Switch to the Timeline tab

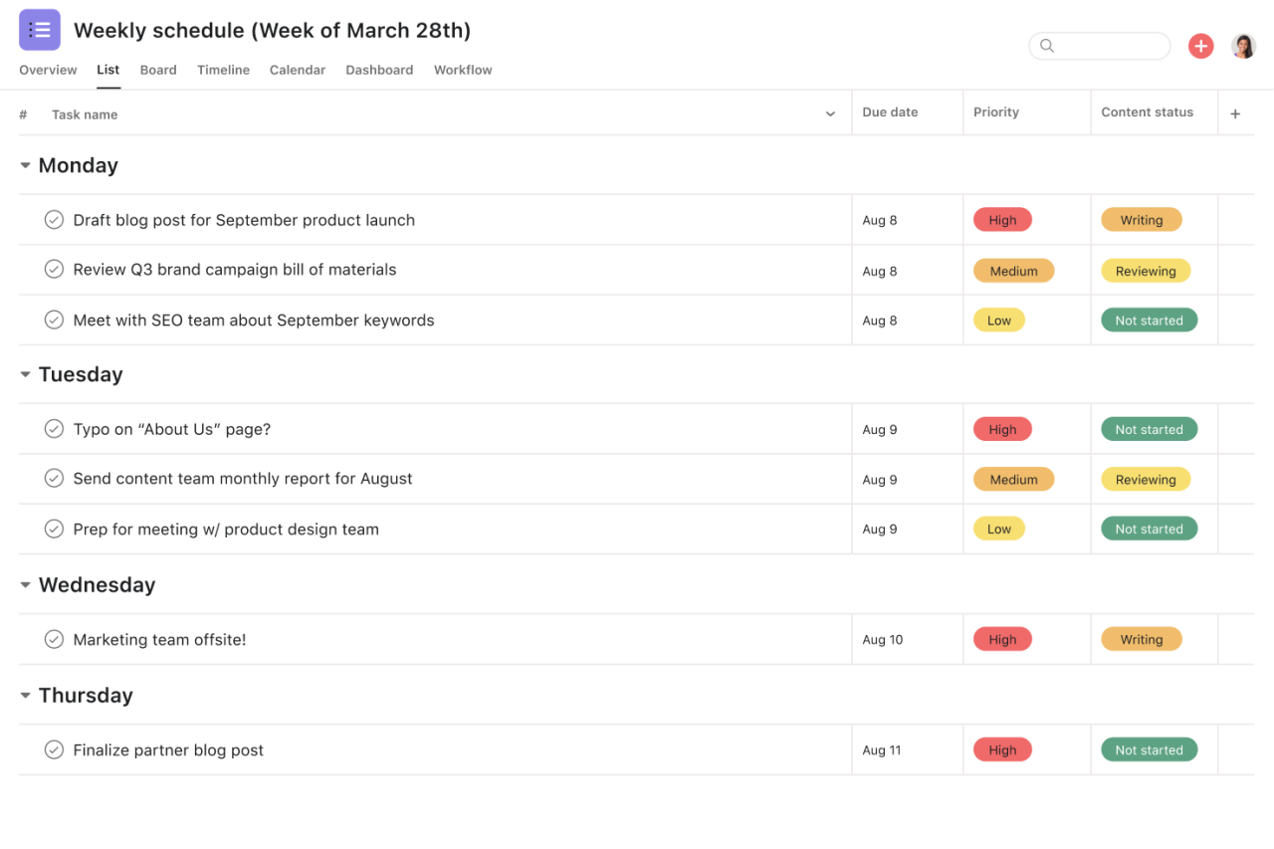(223, 70)
